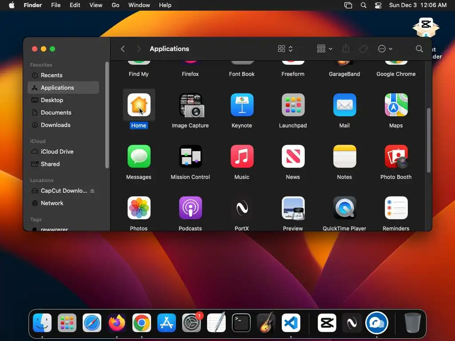Open CapCut from the Dock
The height and width of the screenshot is (341, 455).
point(327,323)
